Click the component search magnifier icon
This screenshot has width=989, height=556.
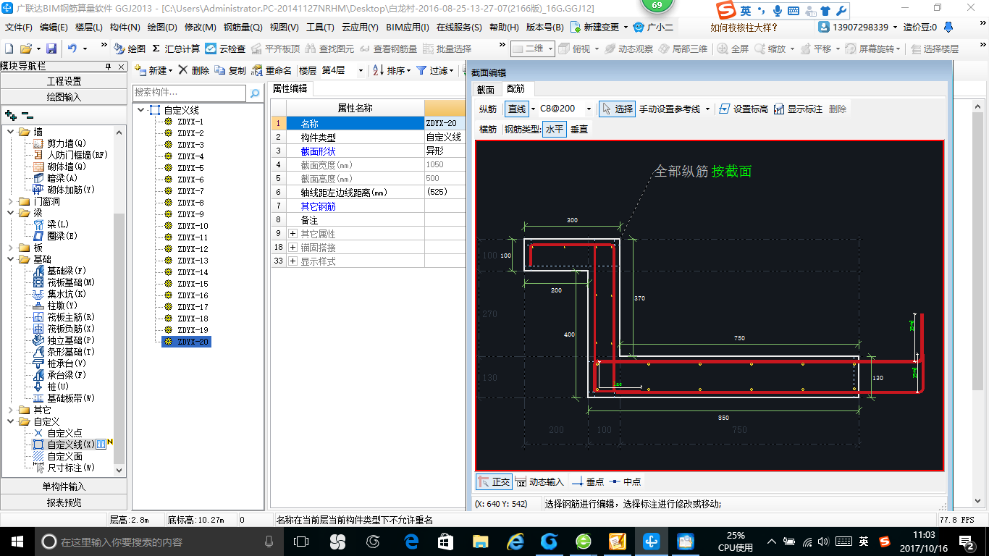[x=255, y=93]
